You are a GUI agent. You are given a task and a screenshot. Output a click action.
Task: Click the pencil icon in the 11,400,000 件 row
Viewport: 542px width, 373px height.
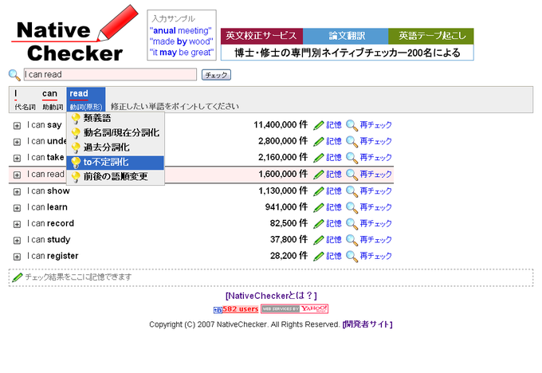(318, 125)
